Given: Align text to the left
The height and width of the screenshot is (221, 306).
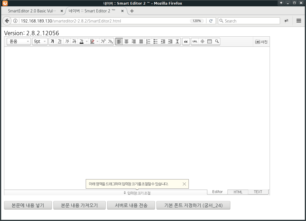Looking at the screenshot, I should tap(119, 41).
